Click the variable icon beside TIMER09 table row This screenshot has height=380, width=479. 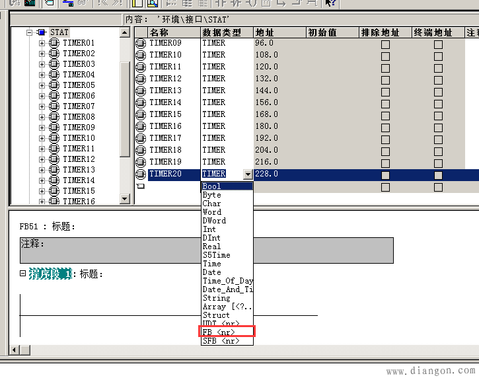click(x=141, y=43)
